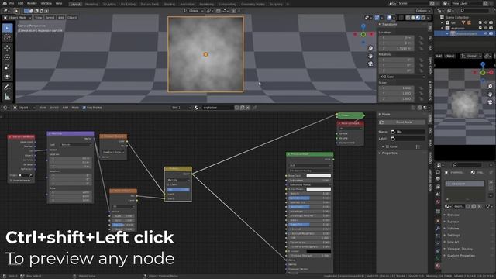Click the Reset Node button in sidebar

tap(402, 122)
